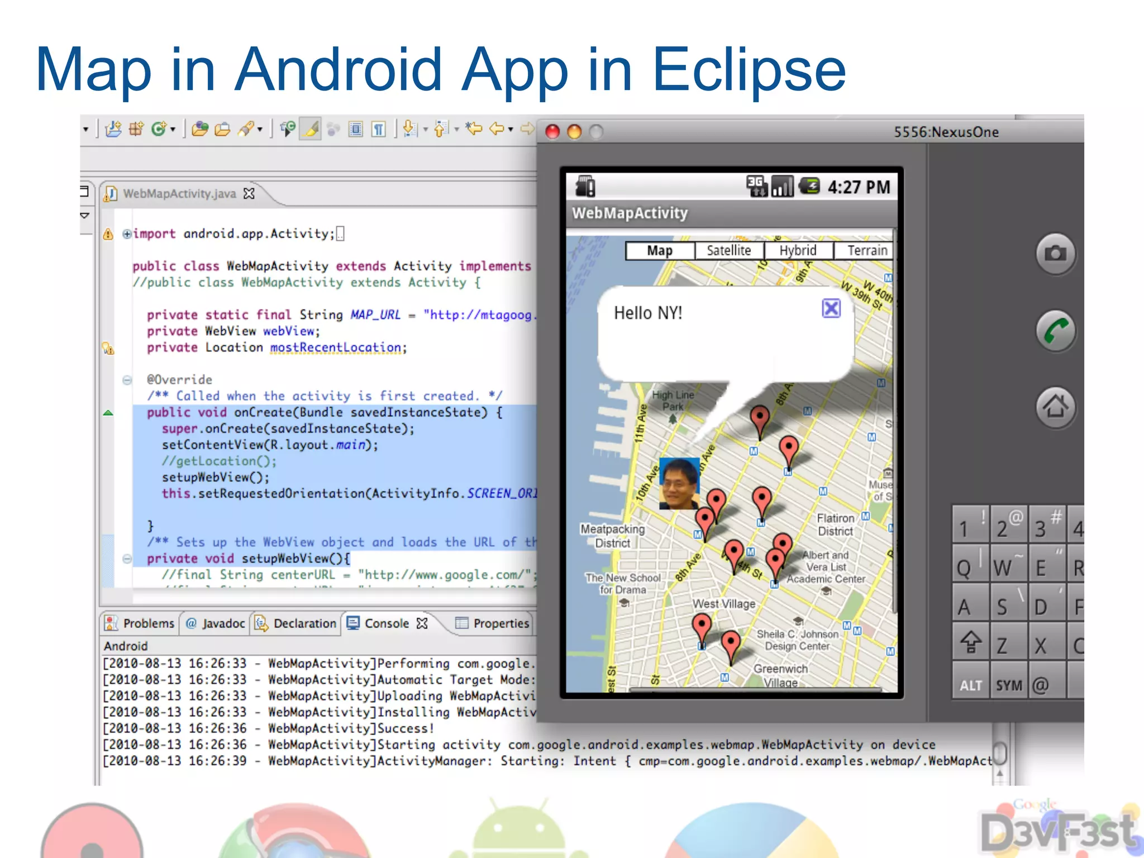The width and height of the screenshot is (1144, 858).
Task: Toggle Show Whitespace Characters pilcrow icon
Action: pos(378,130)
